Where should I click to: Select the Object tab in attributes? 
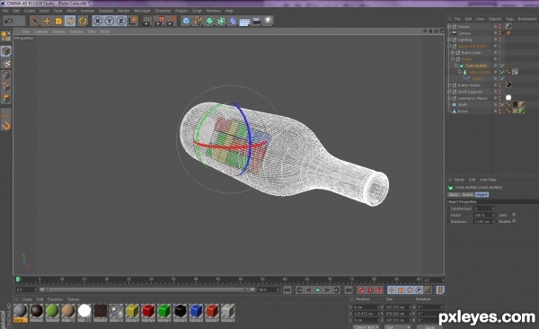(x=482, y=195)
